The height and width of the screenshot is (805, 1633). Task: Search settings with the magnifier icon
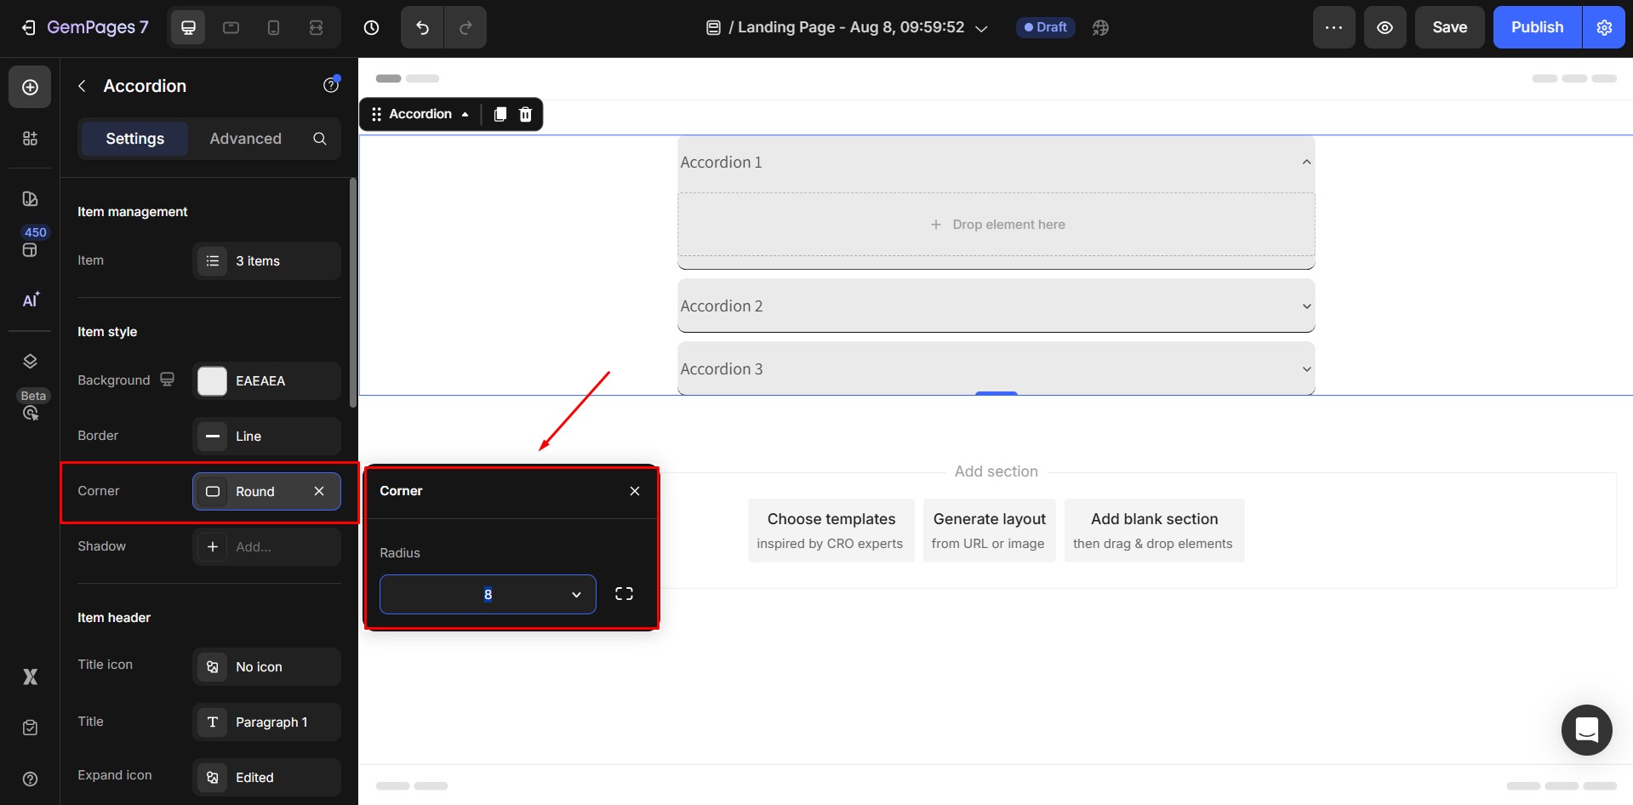point(319,139)
